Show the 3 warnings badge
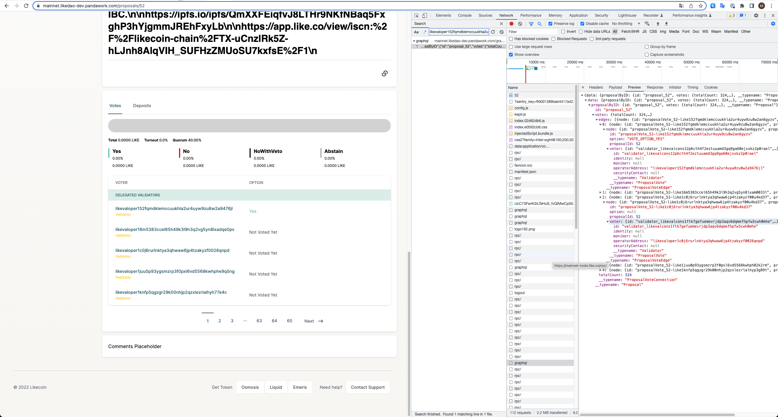This screenshot has height=417, width=778. (x=732, y=15)
